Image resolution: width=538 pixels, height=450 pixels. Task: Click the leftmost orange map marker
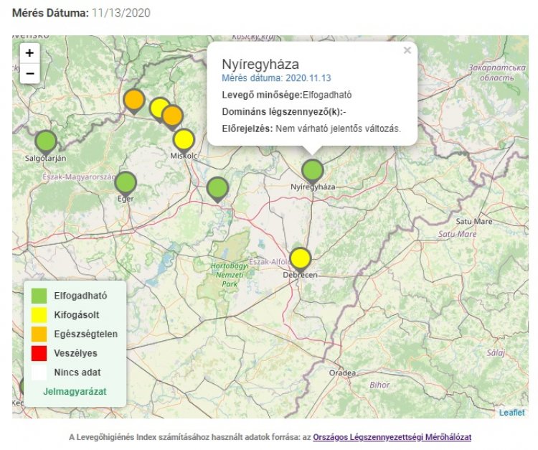[134, 100]
